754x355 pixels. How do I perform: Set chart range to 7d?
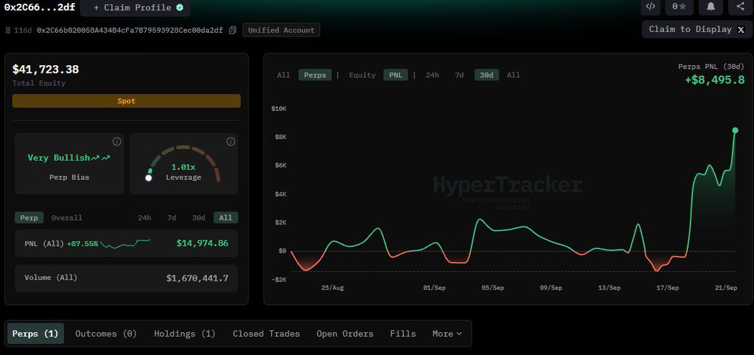coord(459,75)
